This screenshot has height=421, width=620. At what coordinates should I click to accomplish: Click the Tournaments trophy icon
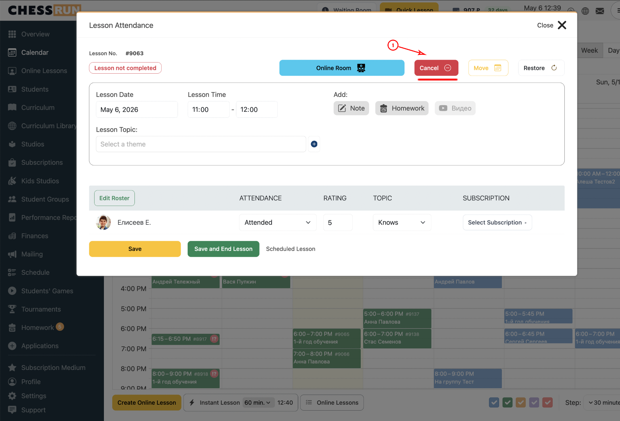(12, 309)
